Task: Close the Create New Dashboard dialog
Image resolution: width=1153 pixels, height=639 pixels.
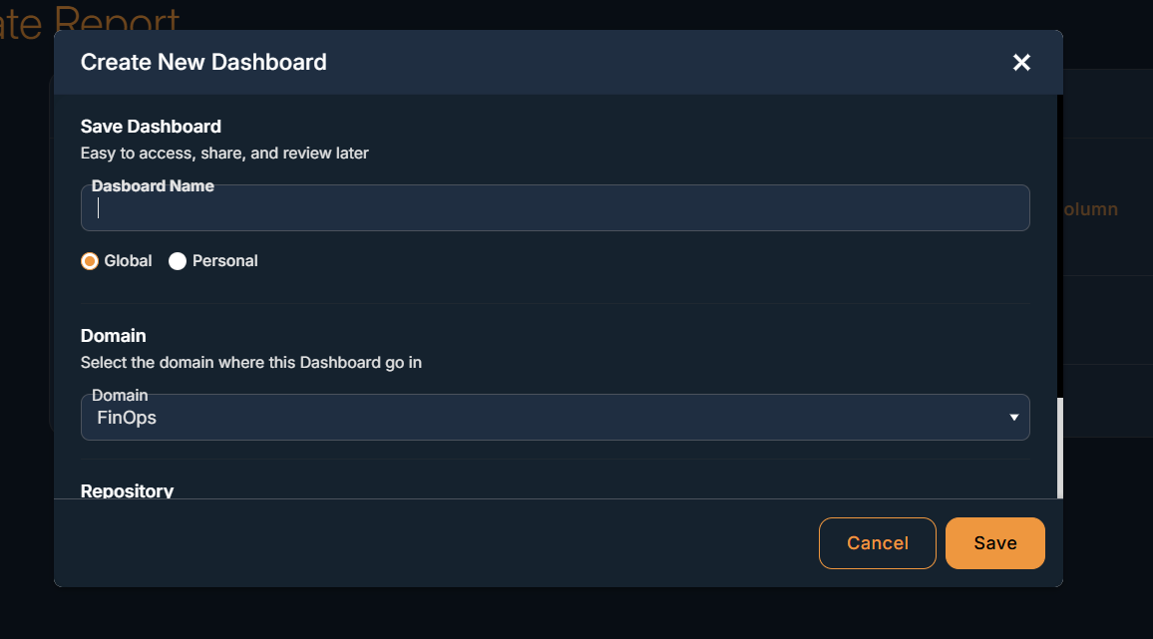Action: pyautogui.click(x=1021, y=63)
